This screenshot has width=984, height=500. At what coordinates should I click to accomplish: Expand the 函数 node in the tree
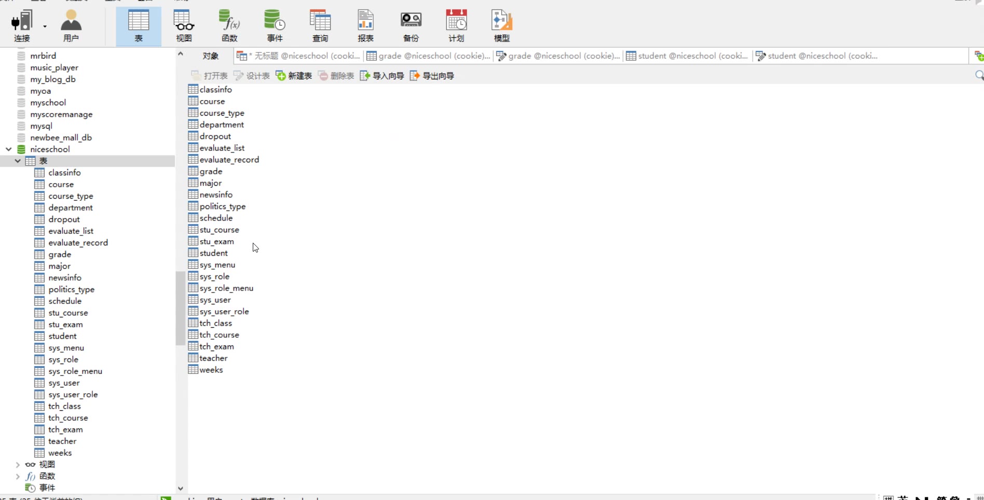coord(18,476)
